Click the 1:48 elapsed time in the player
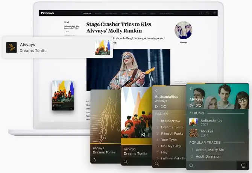The height and width of the screenshot is (173, 252). tap(127, 135)
